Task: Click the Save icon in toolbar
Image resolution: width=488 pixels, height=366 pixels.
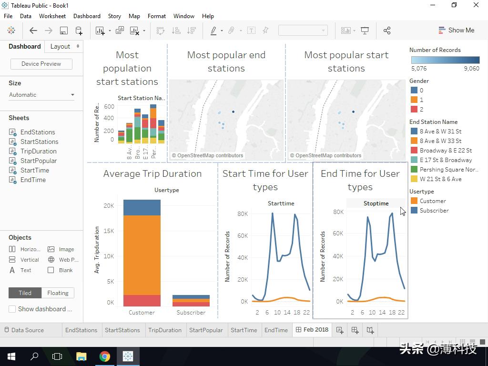Action: point(63,30)
